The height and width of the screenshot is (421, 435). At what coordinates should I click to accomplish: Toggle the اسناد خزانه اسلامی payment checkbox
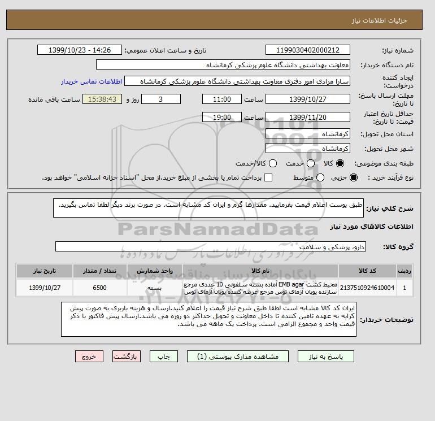pos(268,177)
